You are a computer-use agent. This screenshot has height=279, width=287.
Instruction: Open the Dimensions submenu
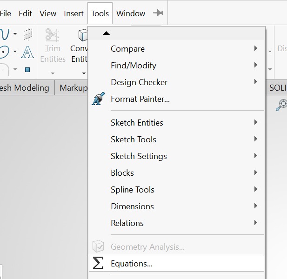pyautogui.click(x=176, y=206)
